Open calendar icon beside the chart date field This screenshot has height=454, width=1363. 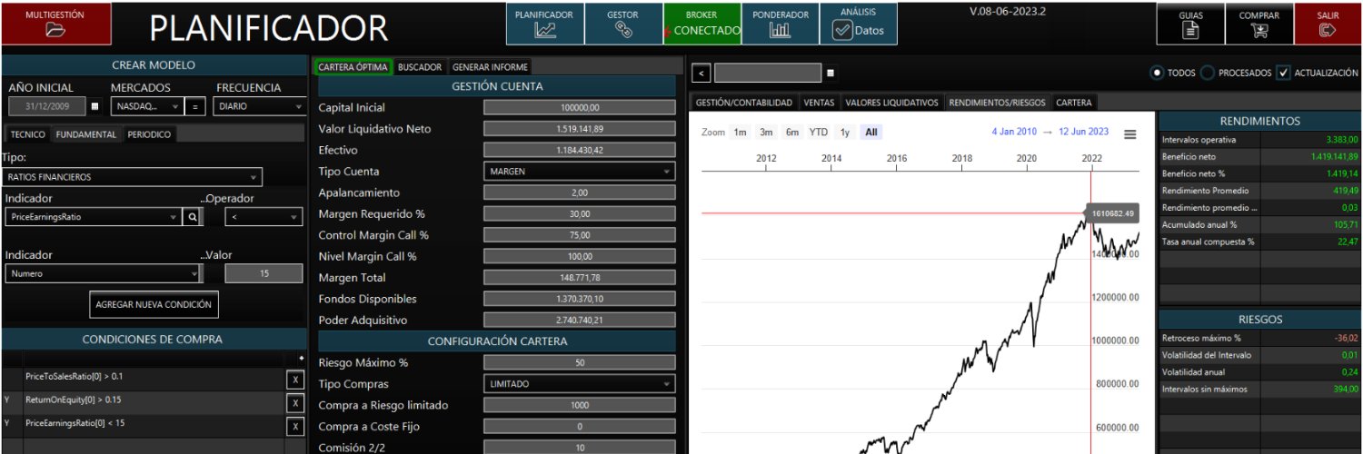tap(831, 73)
